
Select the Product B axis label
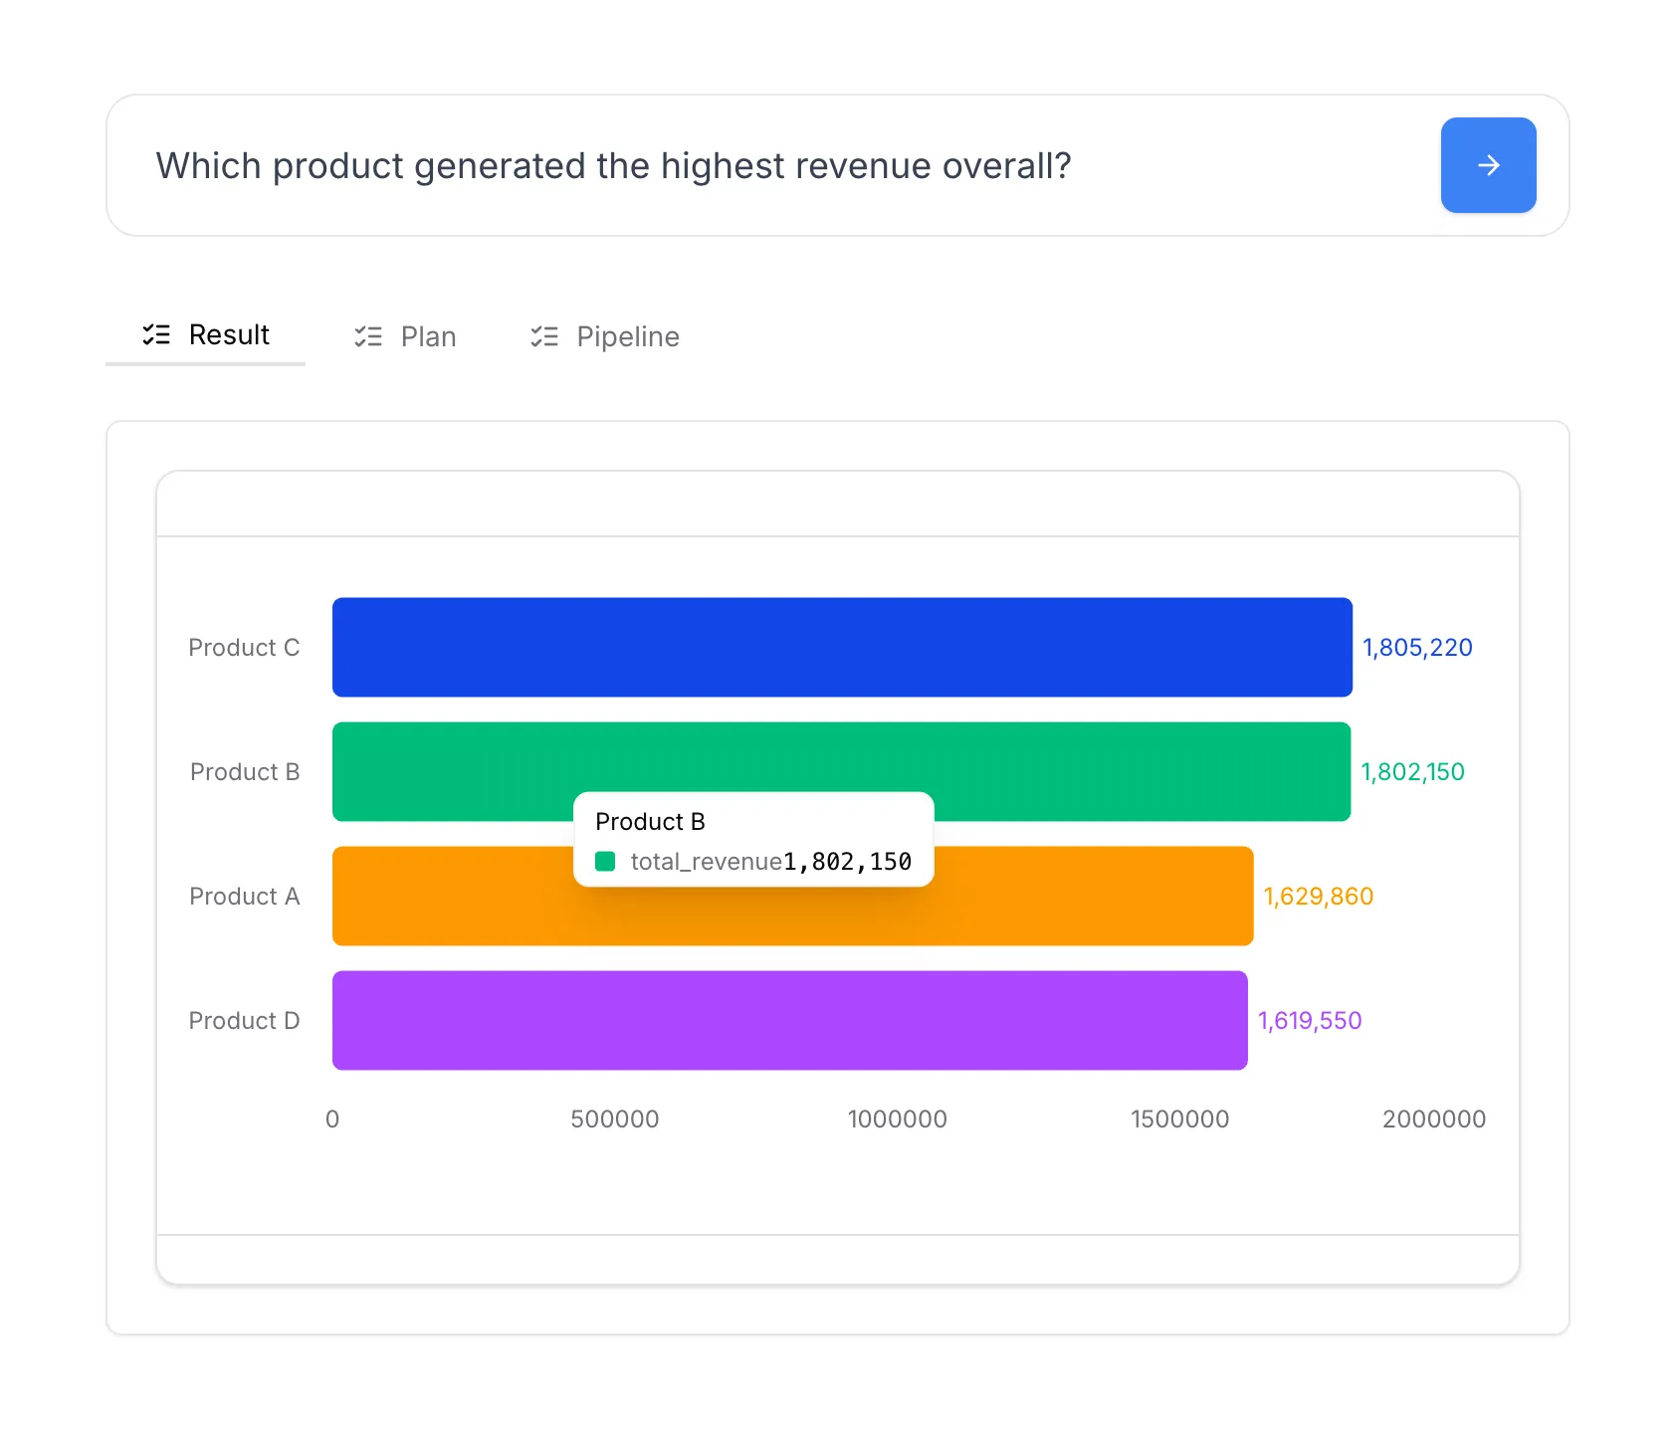(244, 771)
